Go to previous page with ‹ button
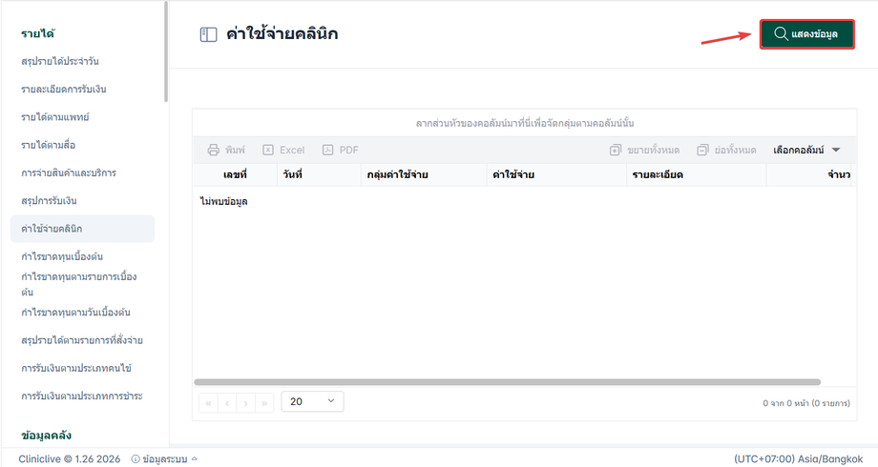The image size is (878, 467). click(227, 403)
